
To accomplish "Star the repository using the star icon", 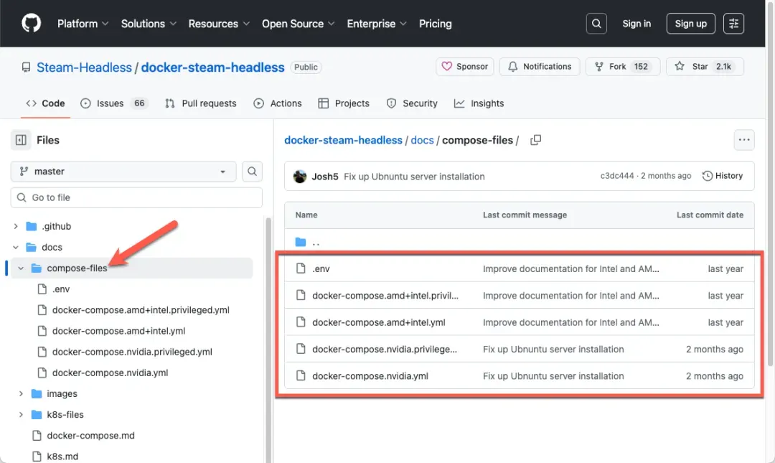I will point(679,66).
